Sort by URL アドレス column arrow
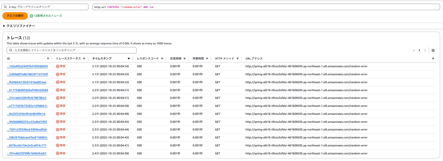 point(433,59)
